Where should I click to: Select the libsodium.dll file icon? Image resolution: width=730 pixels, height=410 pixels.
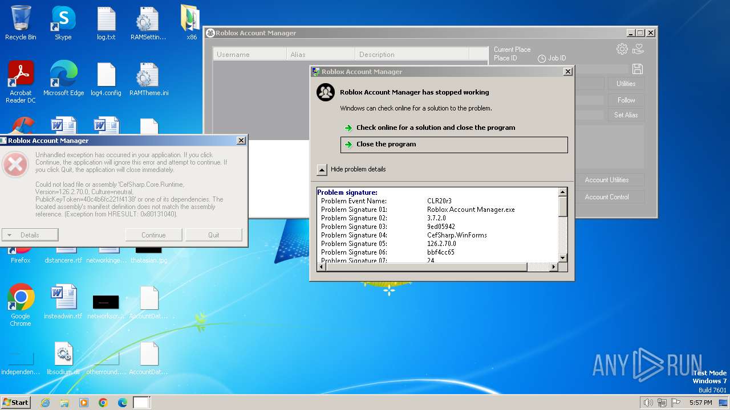(63, 358)
